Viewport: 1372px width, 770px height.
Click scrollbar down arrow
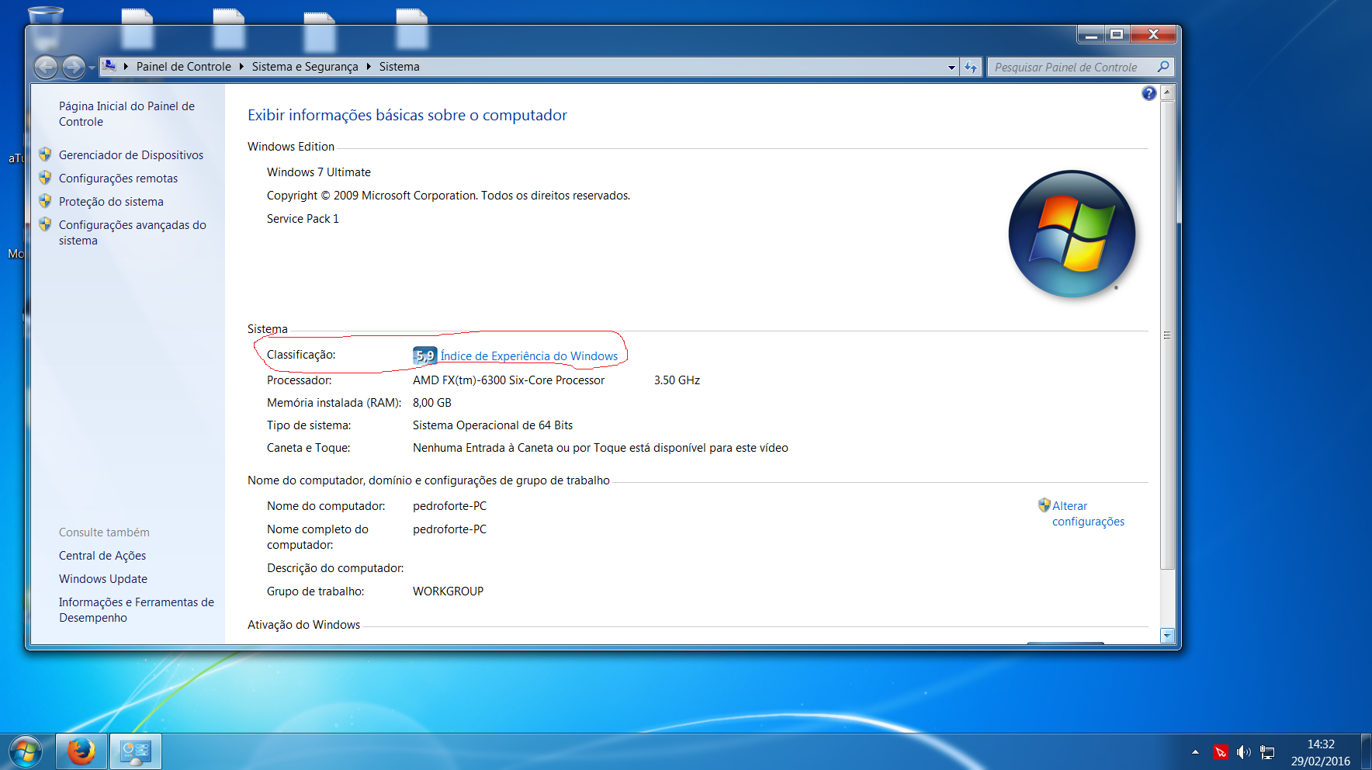[x=1167, y=636]
